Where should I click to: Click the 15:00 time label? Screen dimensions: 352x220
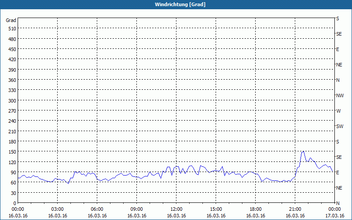tap(216, 209)
